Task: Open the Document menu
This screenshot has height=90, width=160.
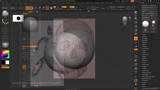Action: pyautogui.click(x=16, y=3)
